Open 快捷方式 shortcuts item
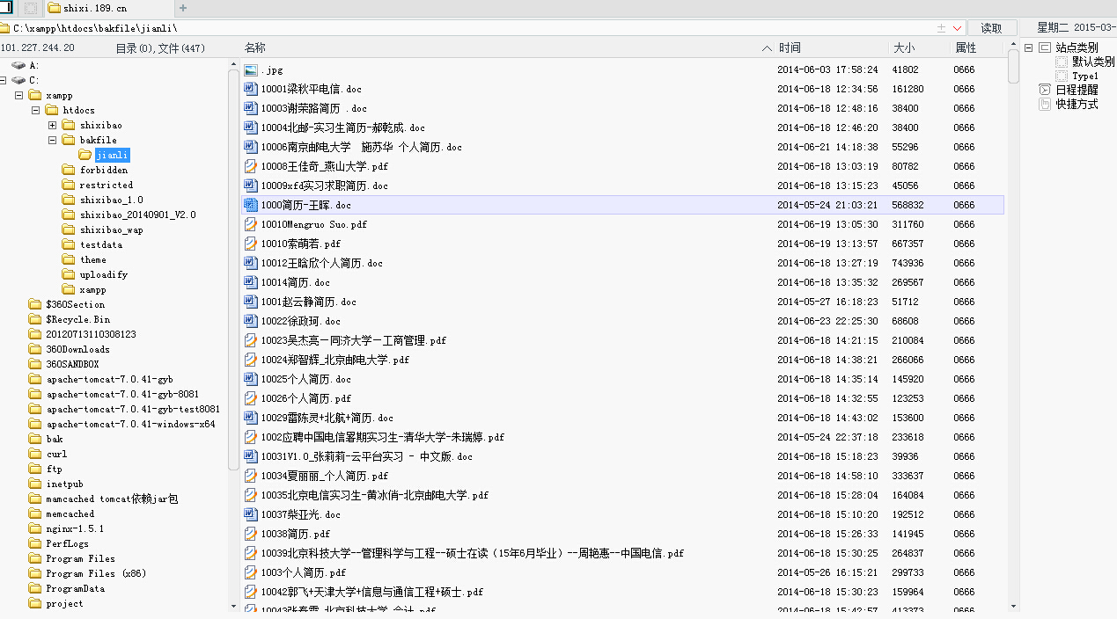This screenshot has height=619, width=1117. point(1077,104)
